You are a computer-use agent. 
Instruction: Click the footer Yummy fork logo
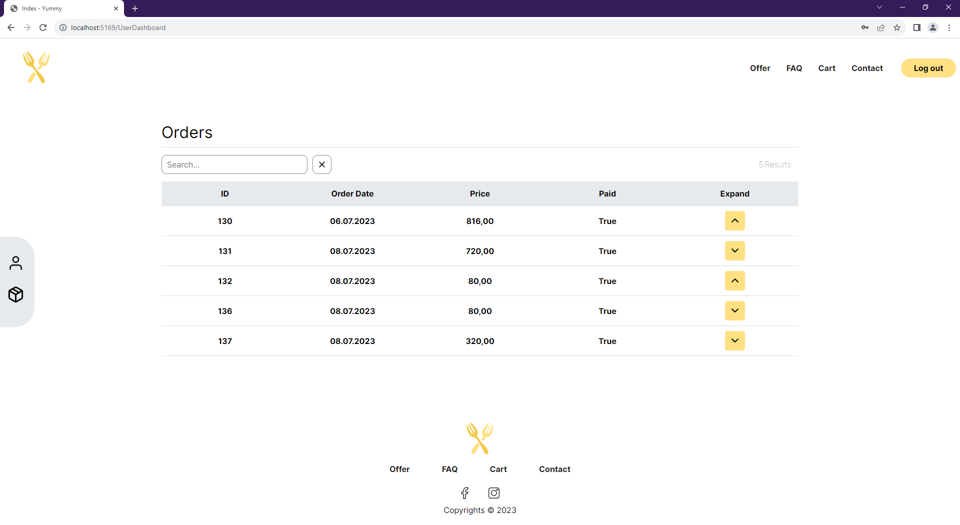tap(479, 438)
